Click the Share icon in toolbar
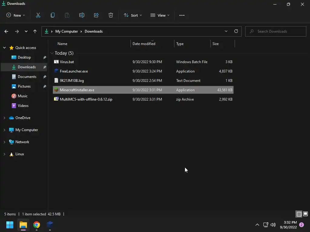 pyautogui.click(x=96, y=15)
